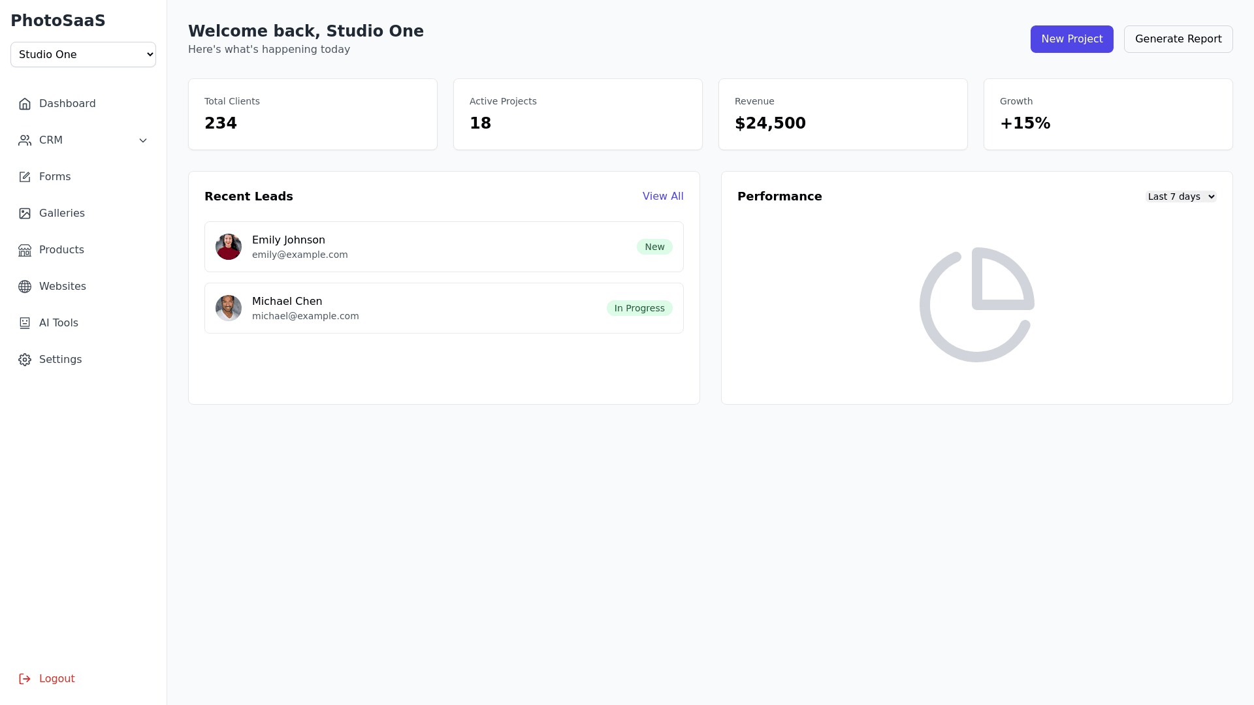
Task: Open the Last 7 days dropdown
Action: 1180,196
